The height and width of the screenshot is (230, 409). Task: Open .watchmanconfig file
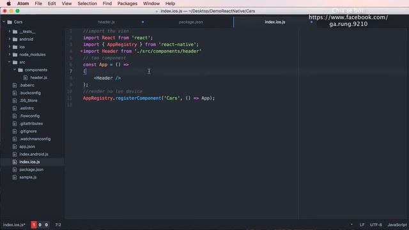35,139
